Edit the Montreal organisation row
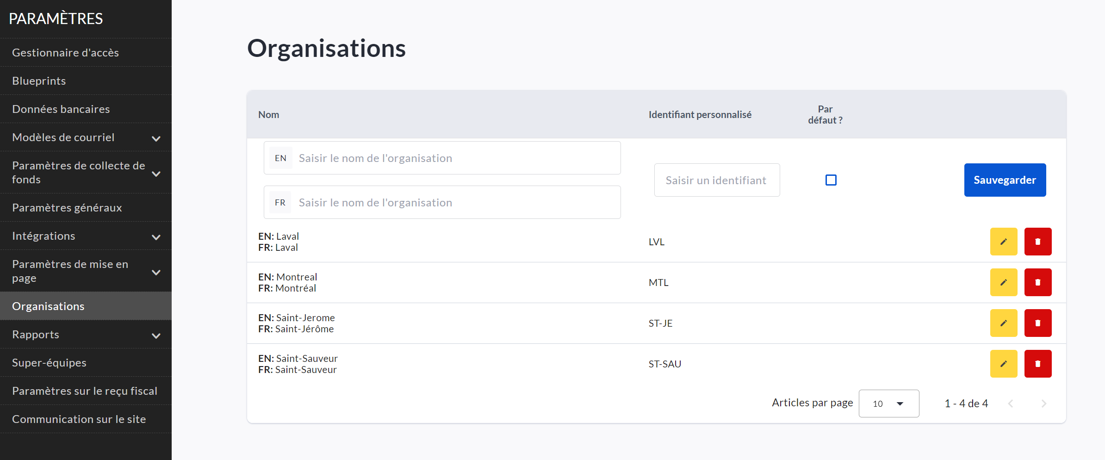Screen dimensions: 1105x460 pyautogui.click(x=1003, y=282)
